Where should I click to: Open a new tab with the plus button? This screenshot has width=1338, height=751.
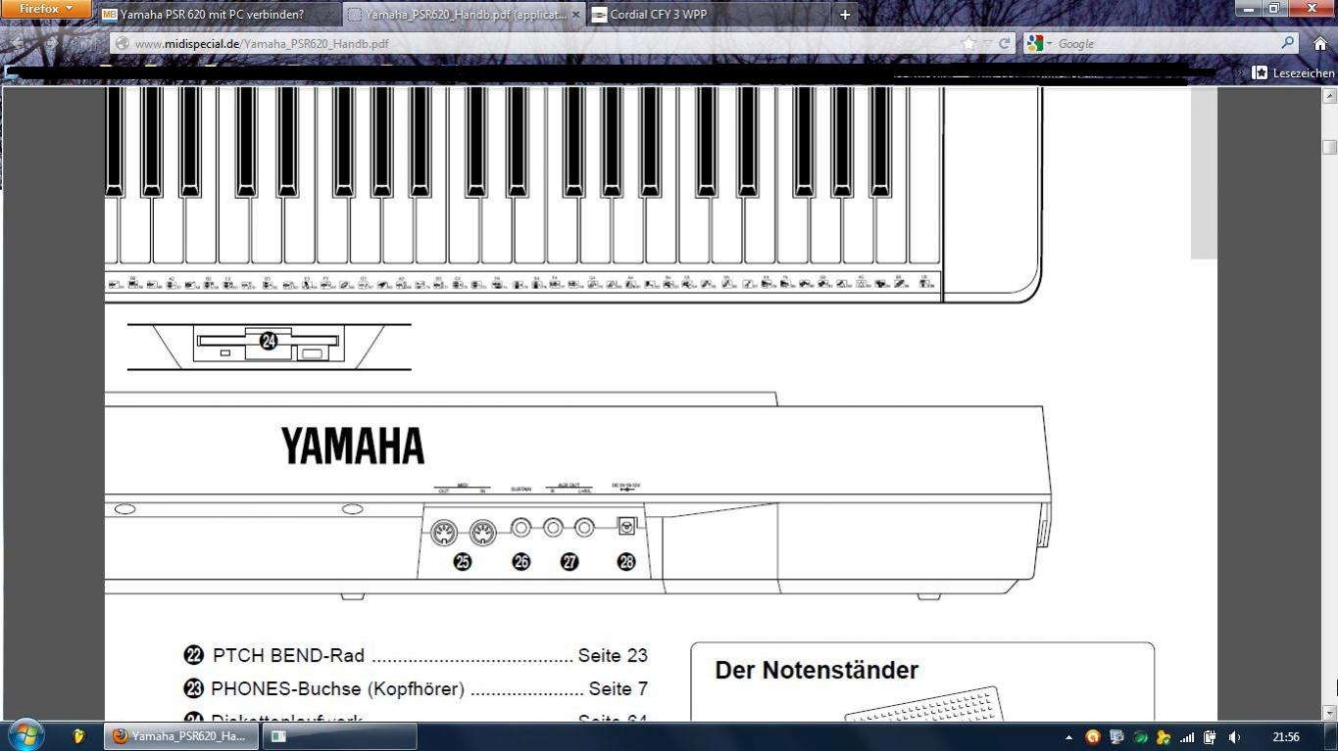click(845, 15)
